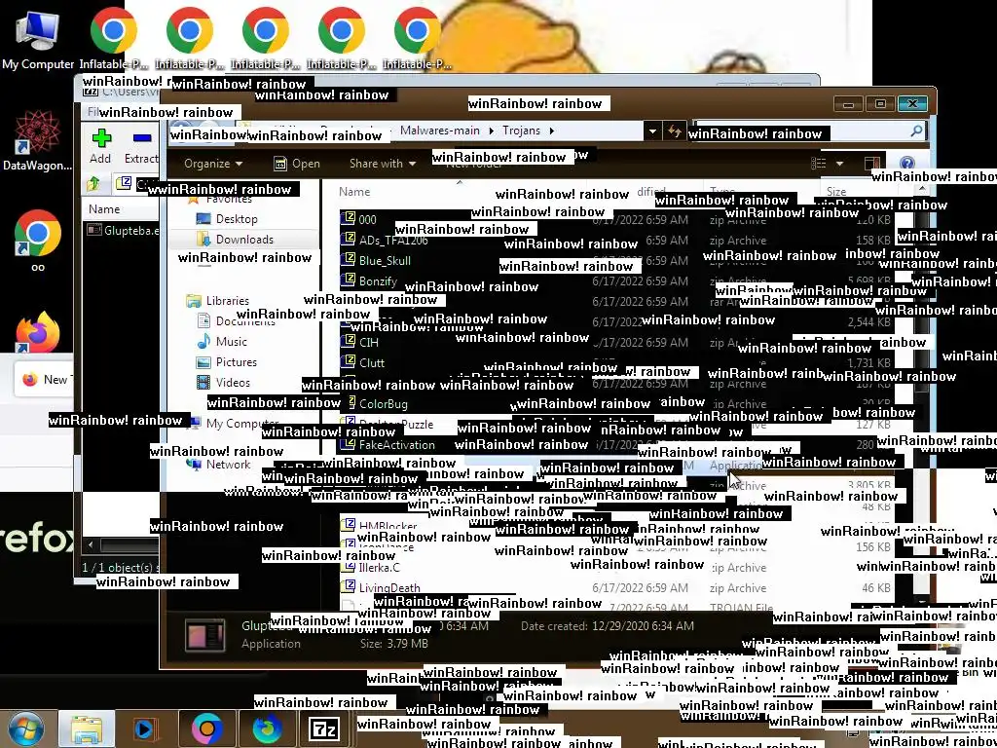997x748 pixels.
Task: Select the ADs_TFA1206 archive
Action: 393,241
